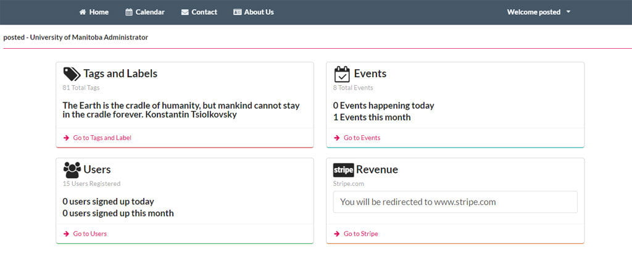Open the Welcome posted user menu
Viewport: 632px width, 279px height.
(534, 12)
